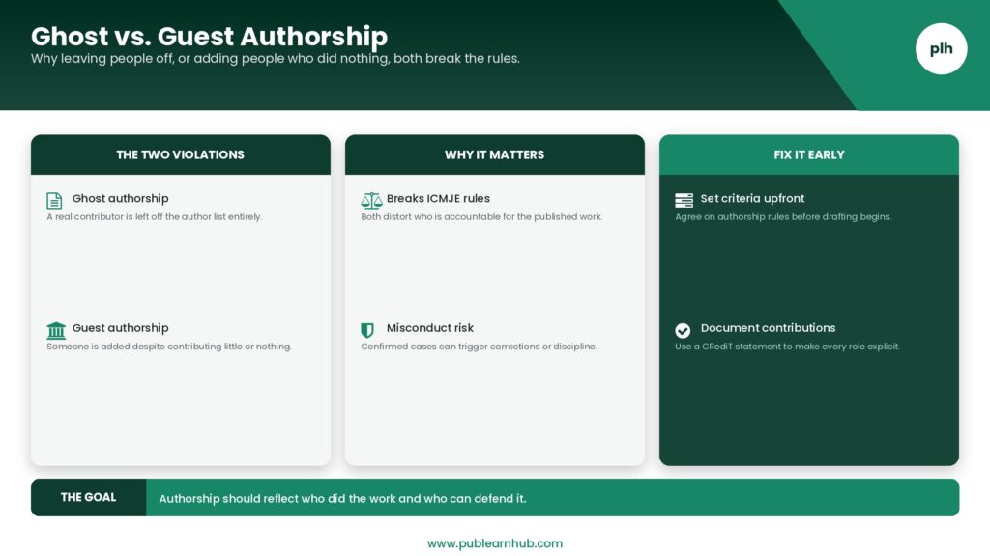Click the institution icon beside Guest authorship

tap(56, 330)
